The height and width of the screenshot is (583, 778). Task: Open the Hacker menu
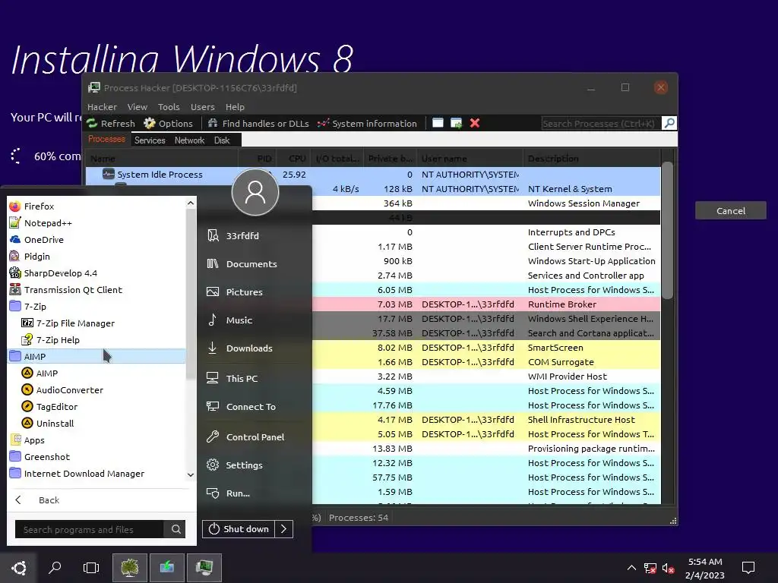[103, 107]
